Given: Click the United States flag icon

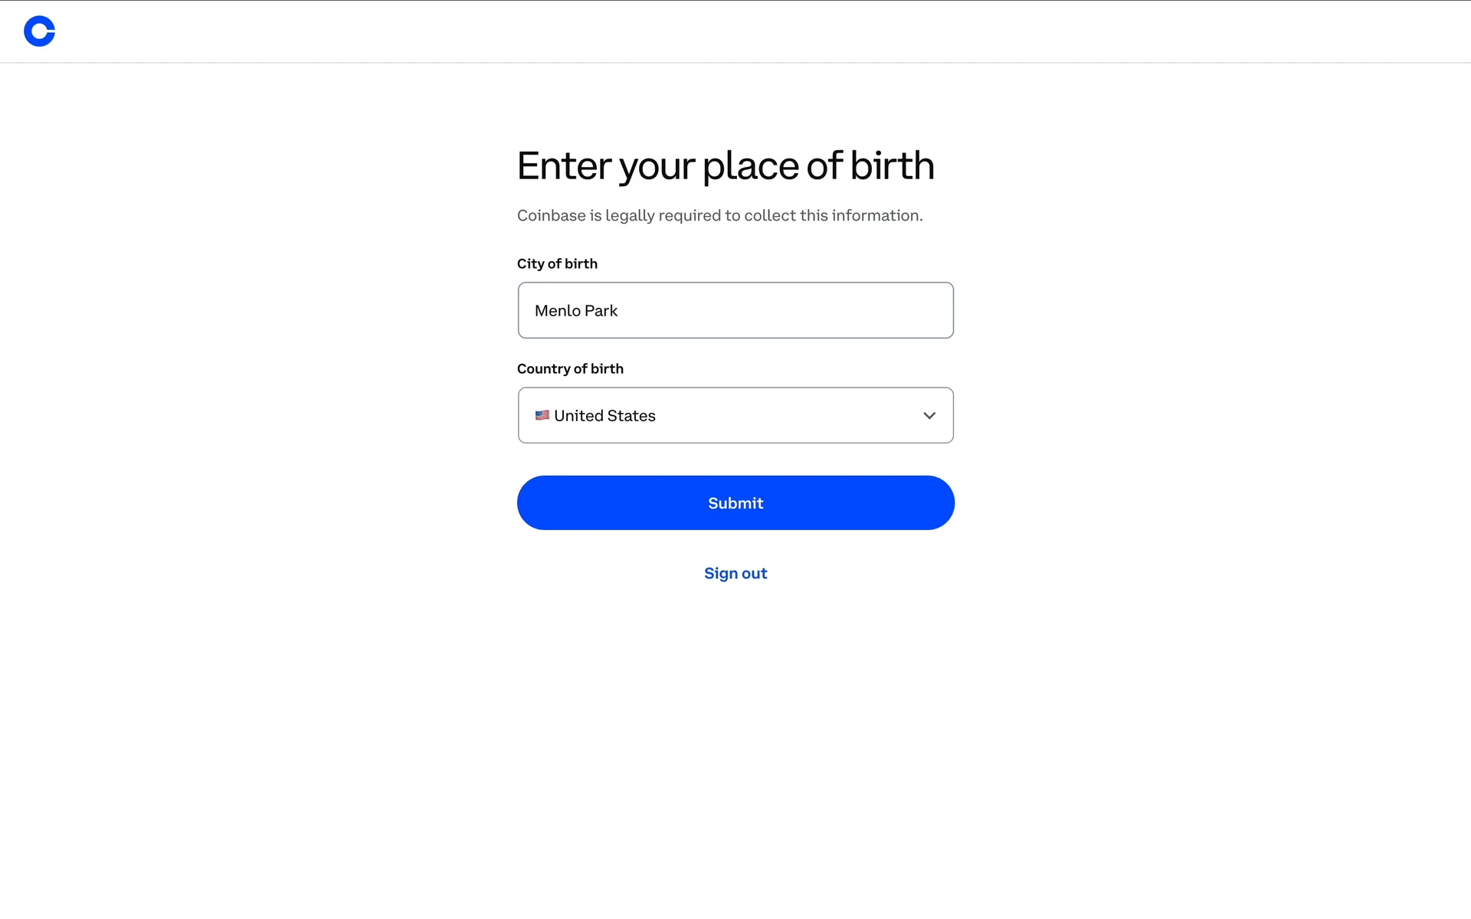Looking at the screenshot, I should tap(542, 415).
